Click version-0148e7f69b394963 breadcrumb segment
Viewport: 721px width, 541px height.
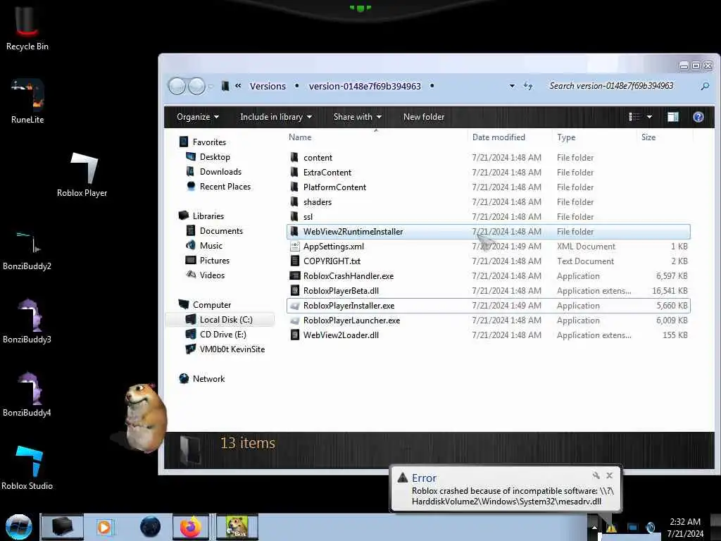365,86
